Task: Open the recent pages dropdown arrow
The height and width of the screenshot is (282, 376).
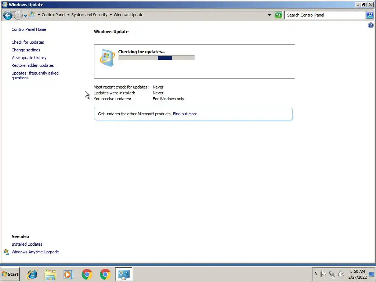Action: [x=25, y=15]
